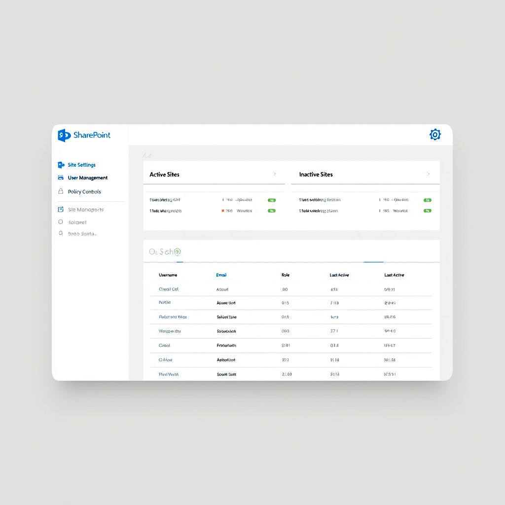
Task: Select the Site Settings sidebar icon
Action: pos(60,165)
